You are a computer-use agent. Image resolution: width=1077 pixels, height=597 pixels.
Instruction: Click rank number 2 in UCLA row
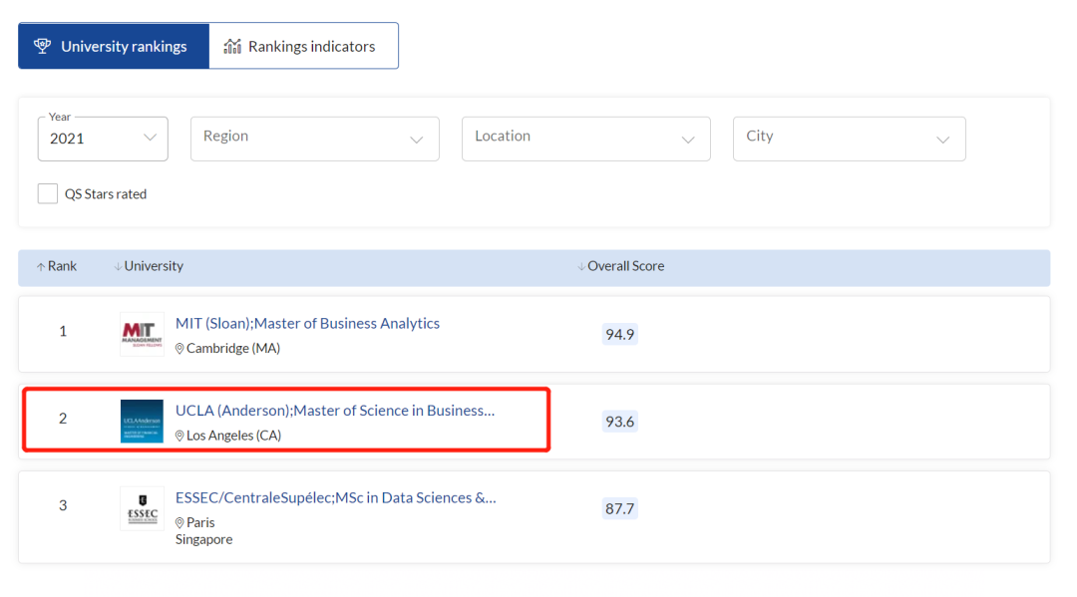pos(63,419)
